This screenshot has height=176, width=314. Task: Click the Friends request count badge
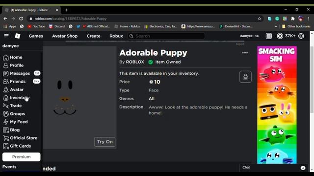pyautogui.click(x=37, y=81)
